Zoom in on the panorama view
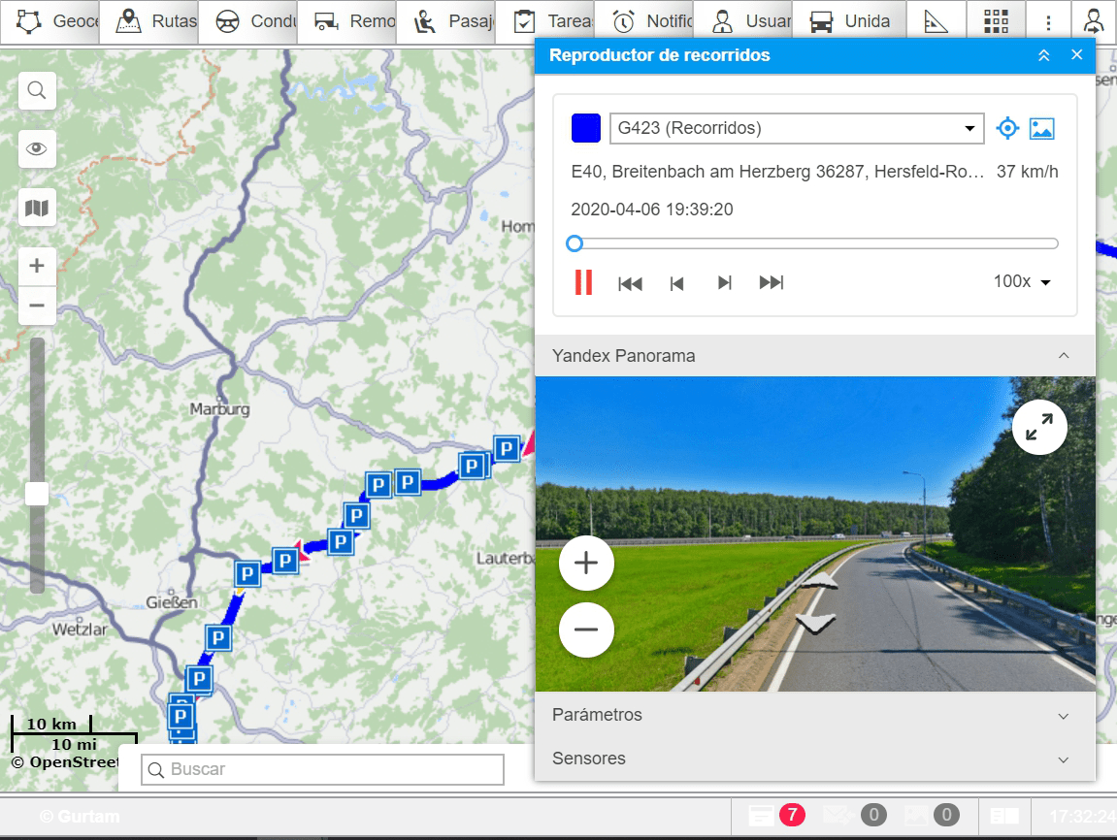Screen dimensions: 1117x840 [586, 564]
